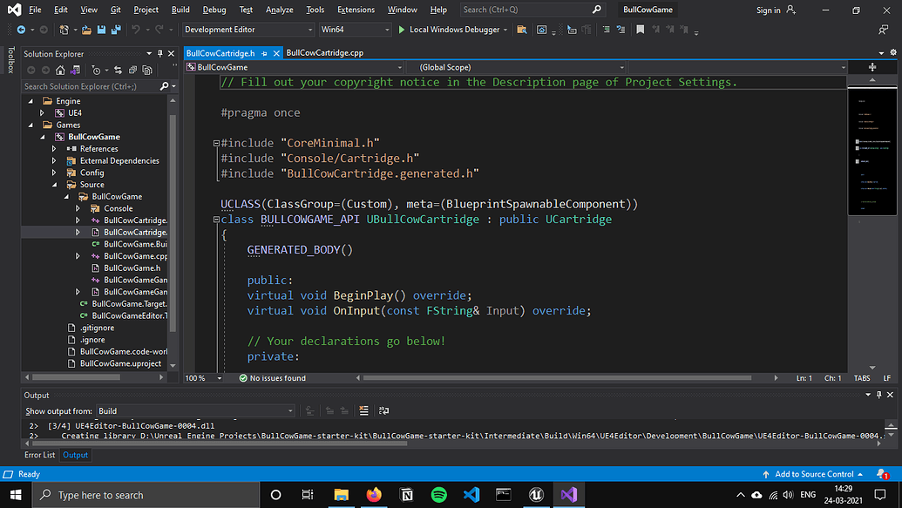Image resolution: width=902 pixels, height=508 pixels.
Task: Pin the Solution Explorer panel open
Action: click(160, 52)
